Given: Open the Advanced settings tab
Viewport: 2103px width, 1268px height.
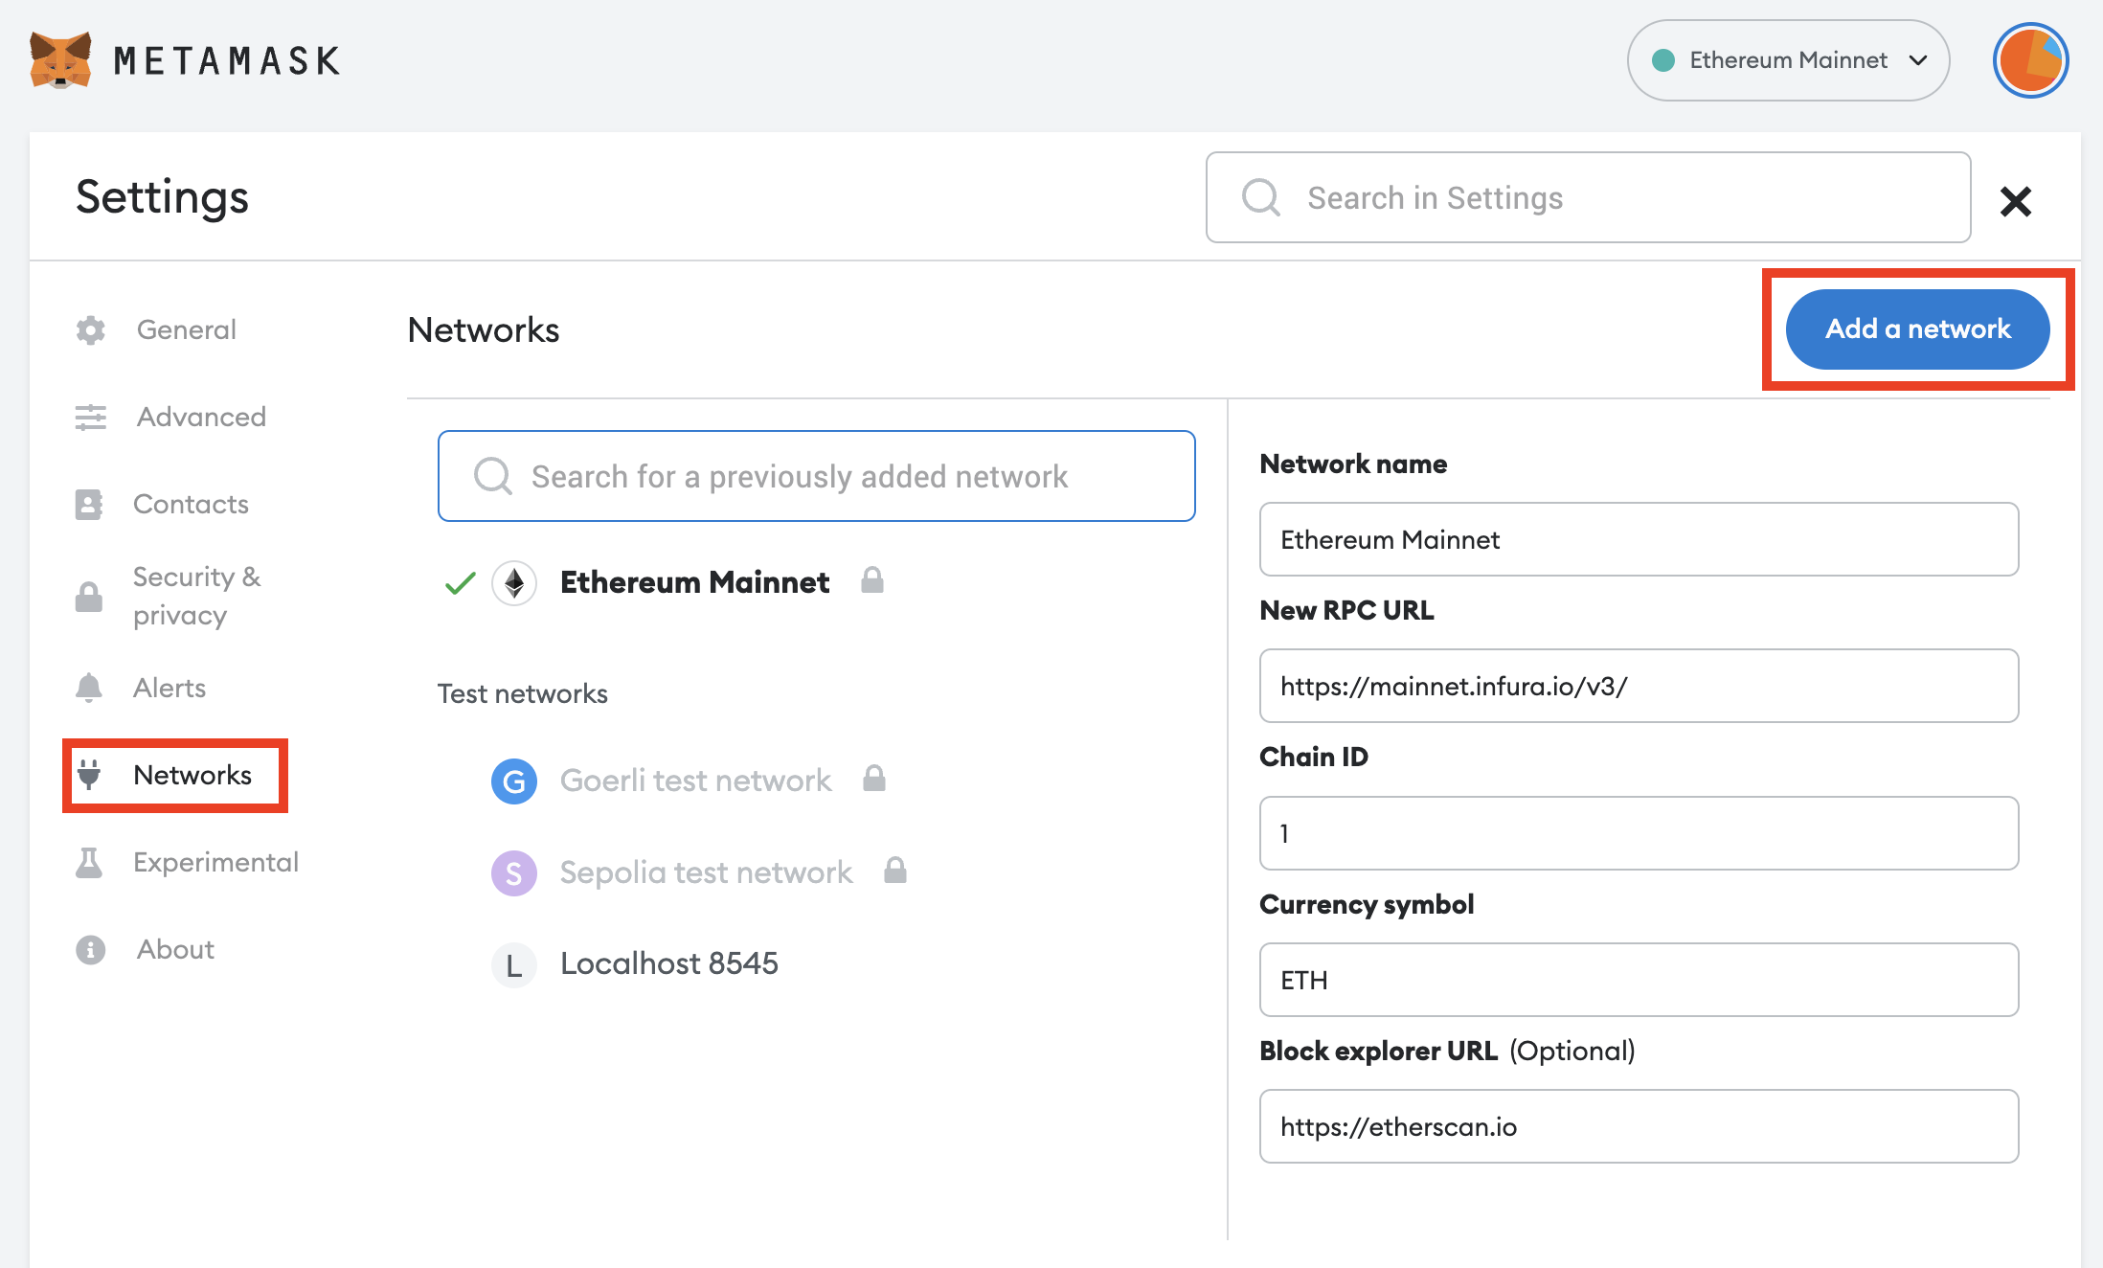Looking at the screenshot, I should [201, 418].
